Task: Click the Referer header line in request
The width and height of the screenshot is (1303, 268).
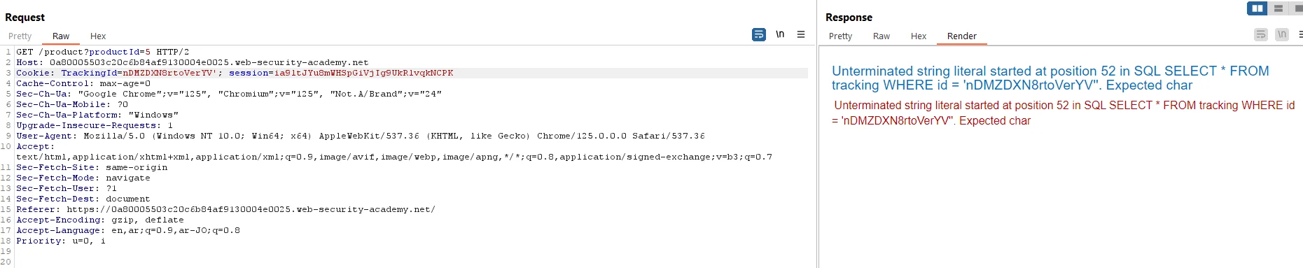Action: 225,209
